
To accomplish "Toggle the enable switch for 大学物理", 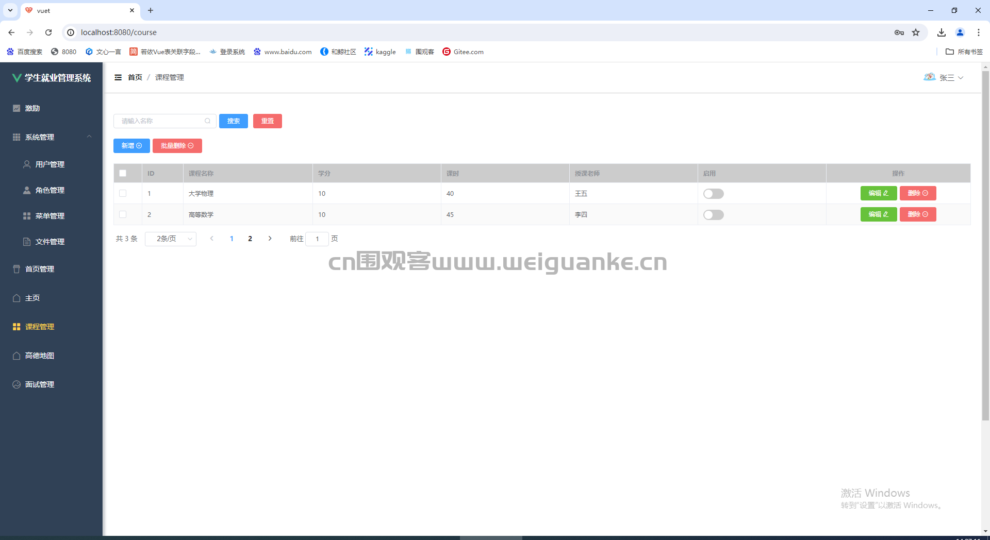I will click(x=713, y=194).
